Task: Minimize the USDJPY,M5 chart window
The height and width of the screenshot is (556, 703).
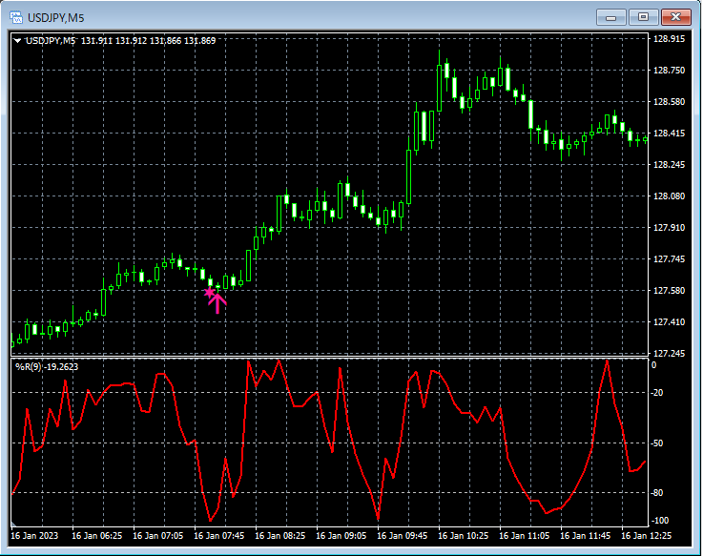Action: tap(610, 17)
